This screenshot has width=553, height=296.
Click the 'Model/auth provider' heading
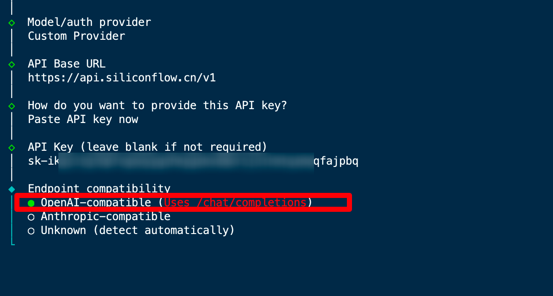pos(89,22)
